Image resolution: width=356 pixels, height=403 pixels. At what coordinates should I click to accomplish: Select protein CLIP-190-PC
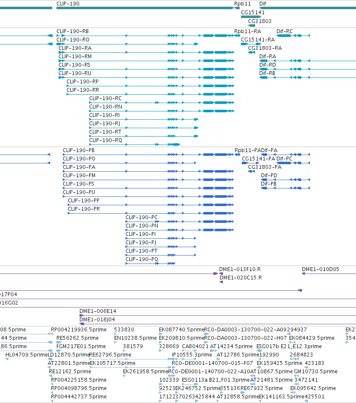click(x=141, y=217)
